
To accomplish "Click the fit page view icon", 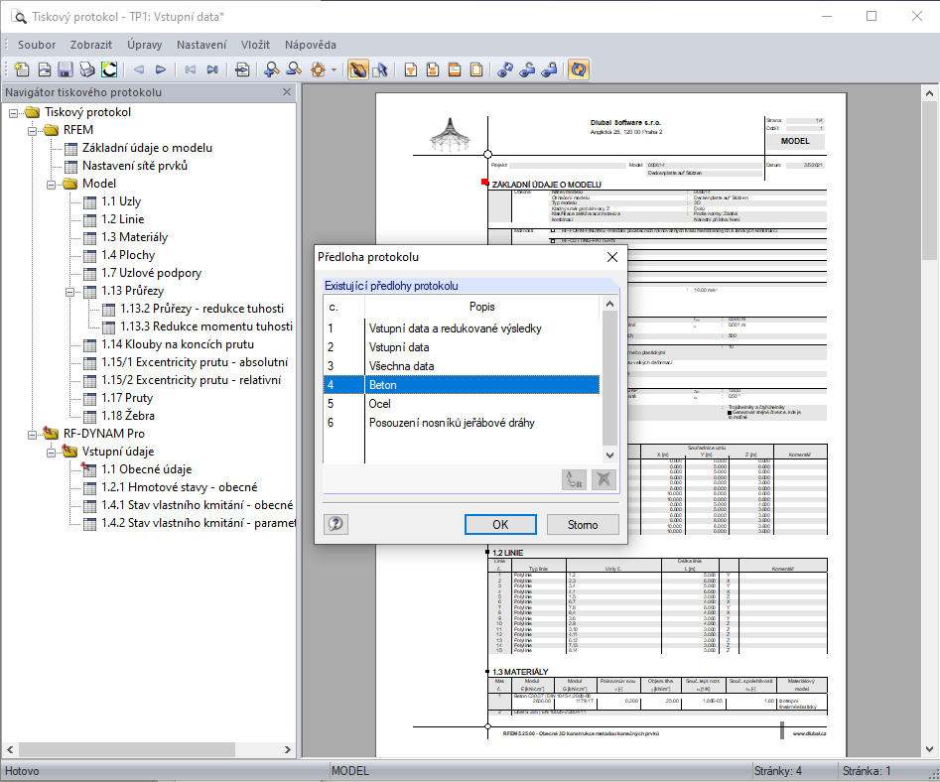I will point(318,69).
